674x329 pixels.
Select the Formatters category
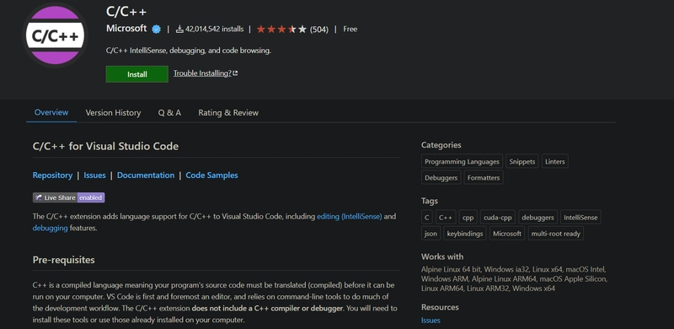click(484, 177)
